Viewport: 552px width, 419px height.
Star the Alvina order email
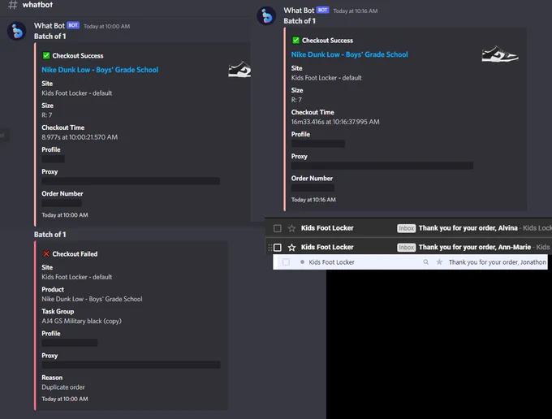click(x=291, y=228)
